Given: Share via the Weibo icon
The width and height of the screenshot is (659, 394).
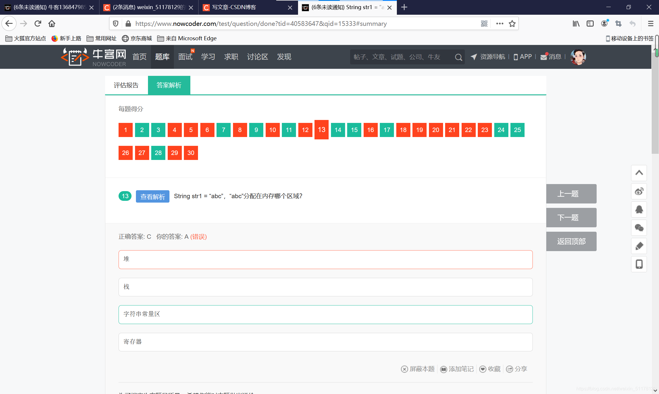Looking at the screenshot, I should 639,191.
